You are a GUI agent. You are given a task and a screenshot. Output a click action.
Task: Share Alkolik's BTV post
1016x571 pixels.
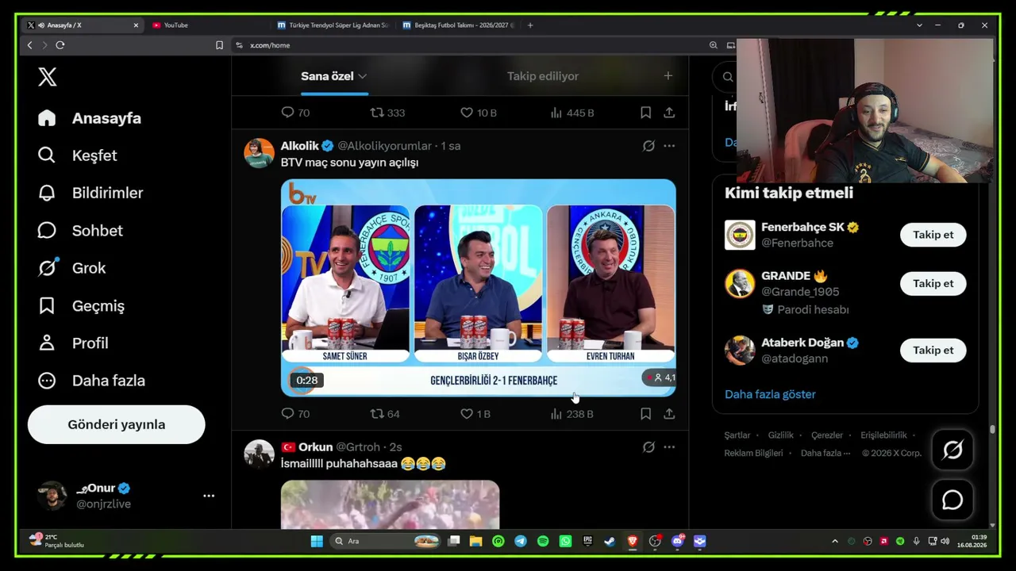[669, 414]
